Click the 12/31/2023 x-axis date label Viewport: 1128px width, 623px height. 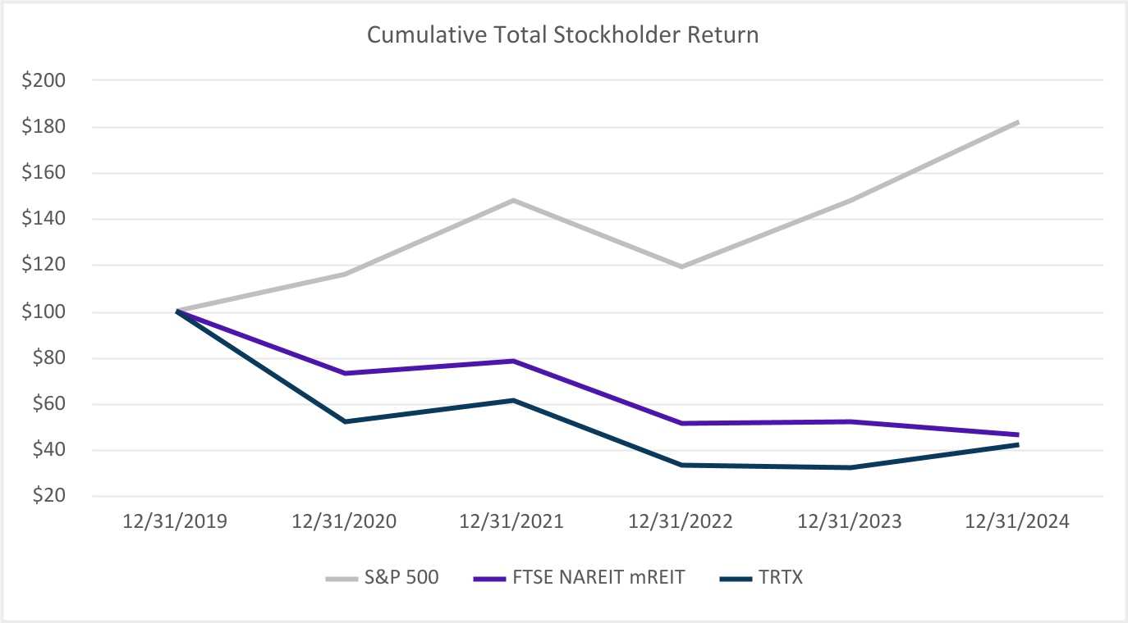pyautogui.click(x=851, y=523)
